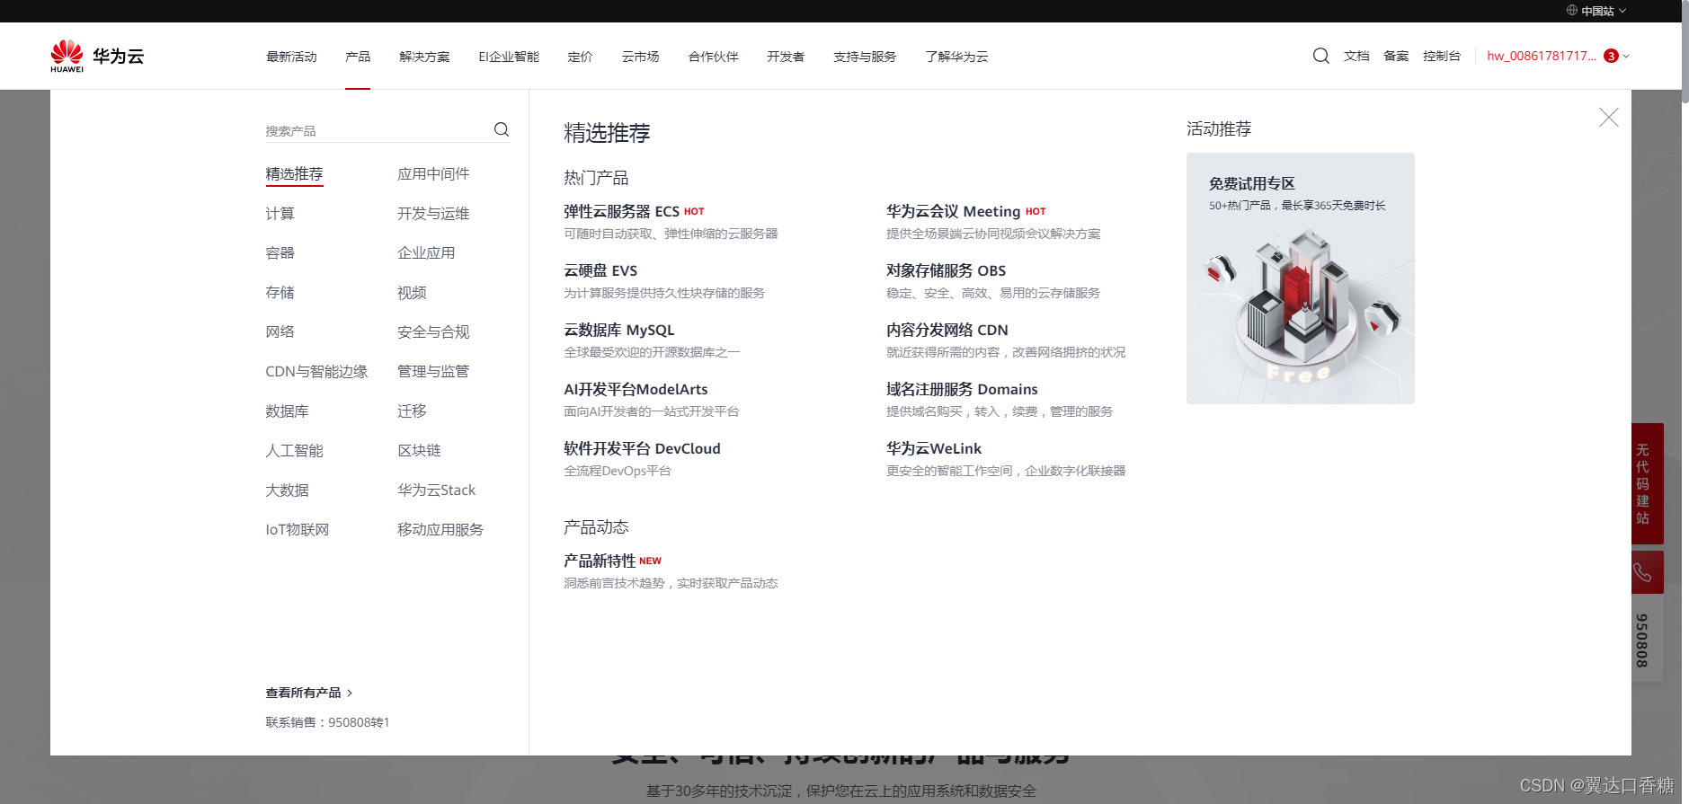
Task: Select the 区块链 category
Action: [x=419, y=451]
